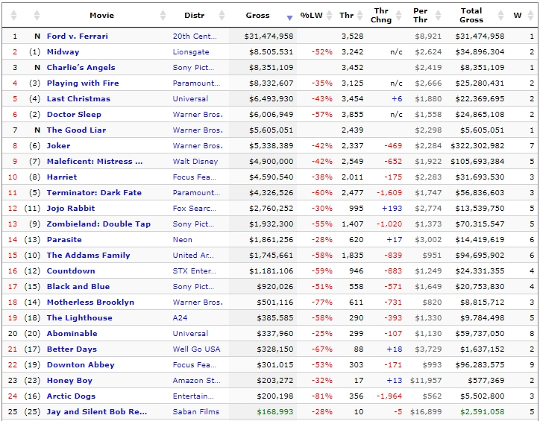Sort by the Movie column header
Image resolution: width=540 pixels, height=421 pixels.
[x=101, y=15]
